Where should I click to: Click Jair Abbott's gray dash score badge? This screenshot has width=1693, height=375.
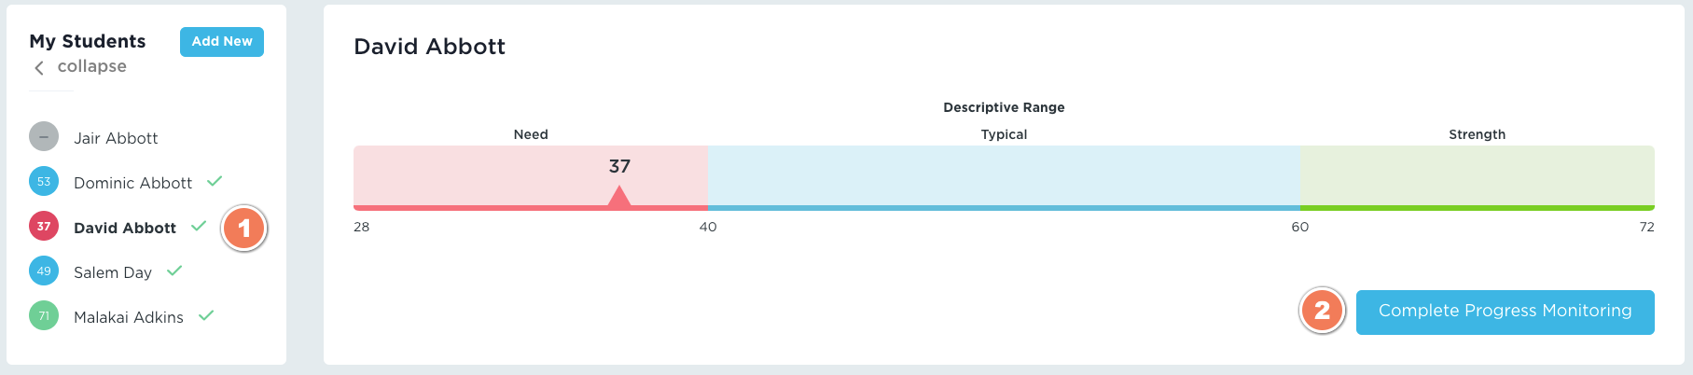click(x=44, y=137)
